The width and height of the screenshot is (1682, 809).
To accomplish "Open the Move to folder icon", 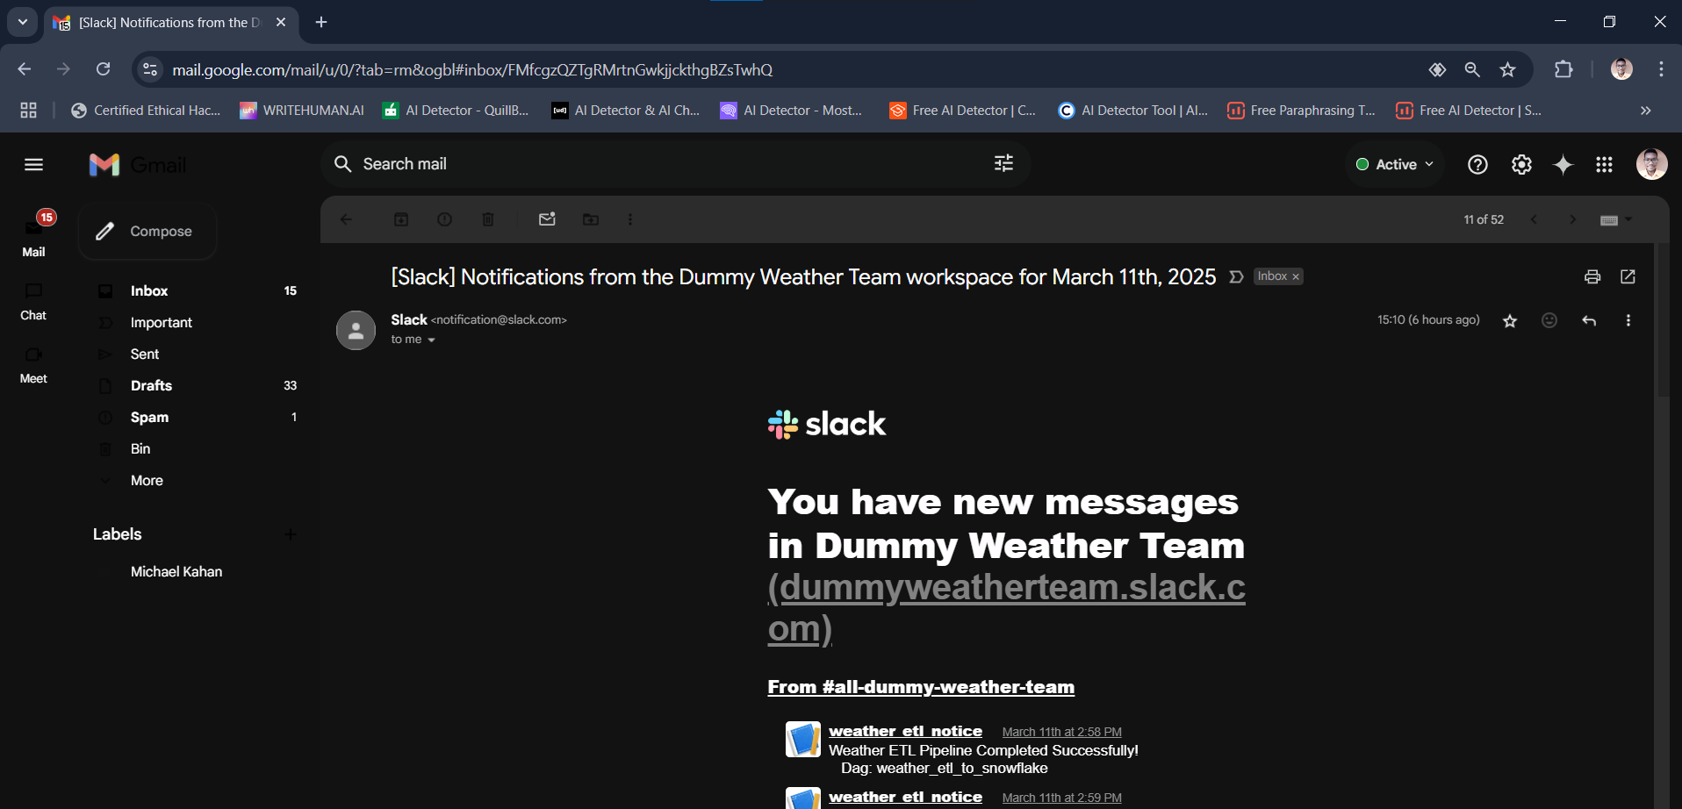I will pos(591,219).
